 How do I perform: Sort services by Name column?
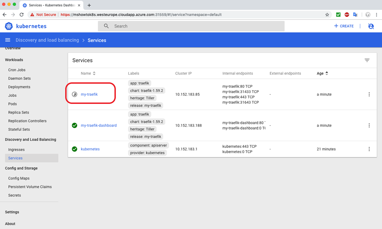88,74
